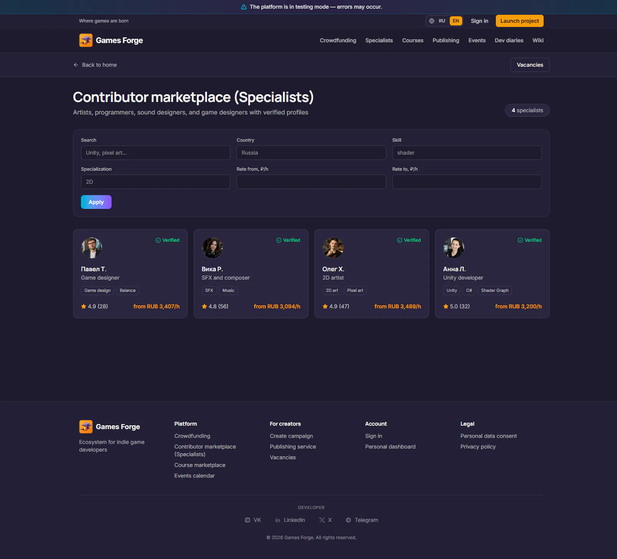
Task: Click the SFX skill tag
Action: pos(209,290)
